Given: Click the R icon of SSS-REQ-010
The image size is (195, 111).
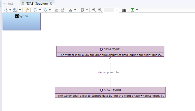Looking at the screenshot, I should tap(101, 90).
